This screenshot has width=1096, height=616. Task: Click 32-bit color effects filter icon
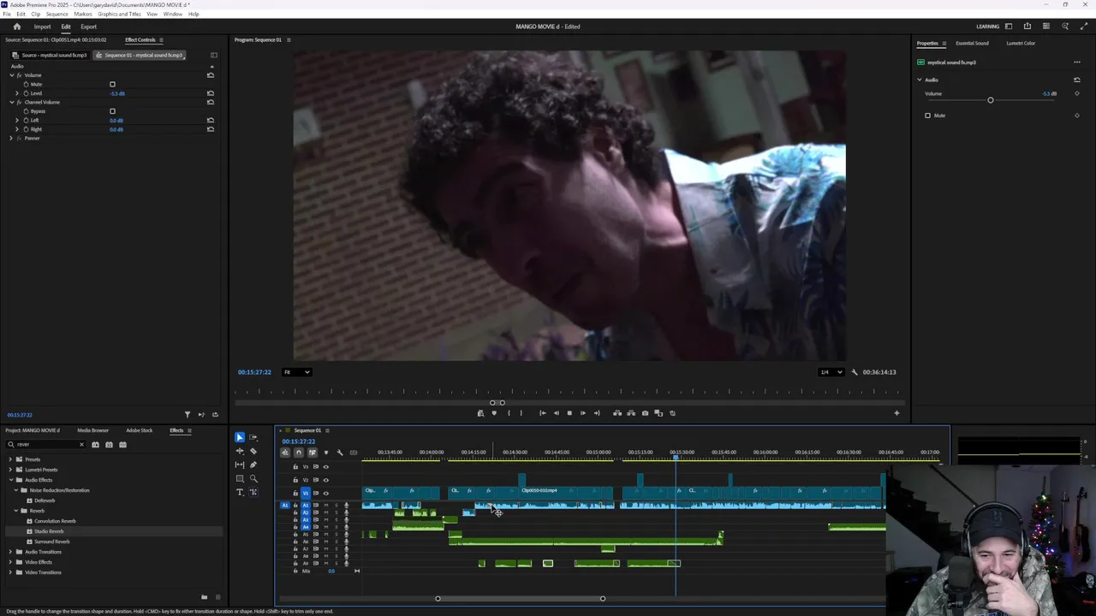point(109,445)
